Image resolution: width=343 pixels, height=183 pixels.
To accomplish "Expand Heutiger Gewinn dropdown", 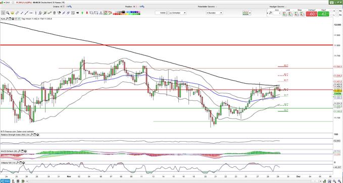I will click(x=286, y=7).
